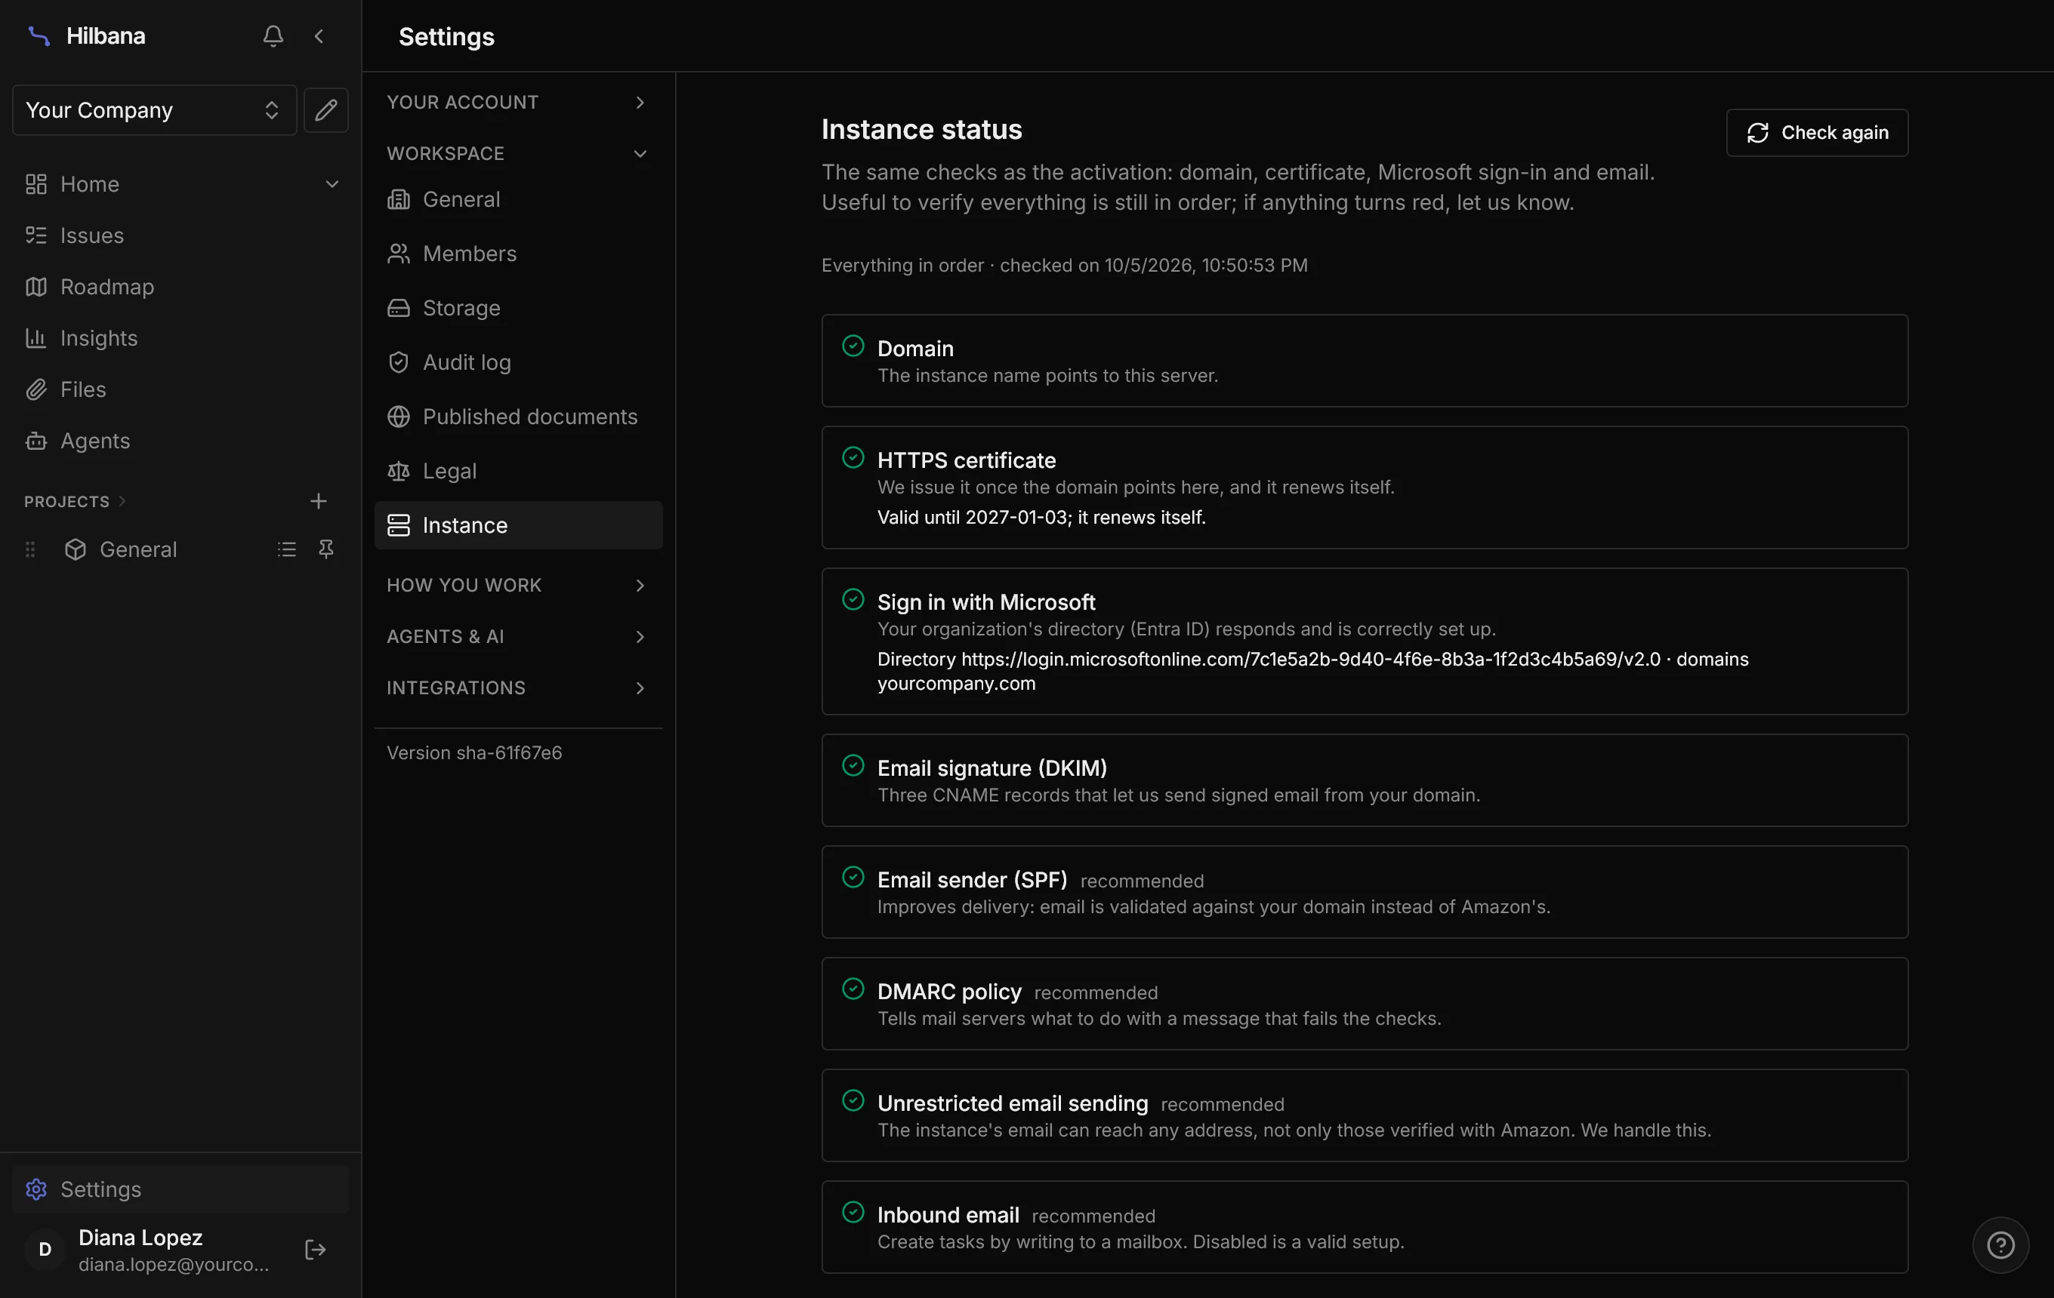Click the HTTPS certificate card title

(x=967, y=460)
